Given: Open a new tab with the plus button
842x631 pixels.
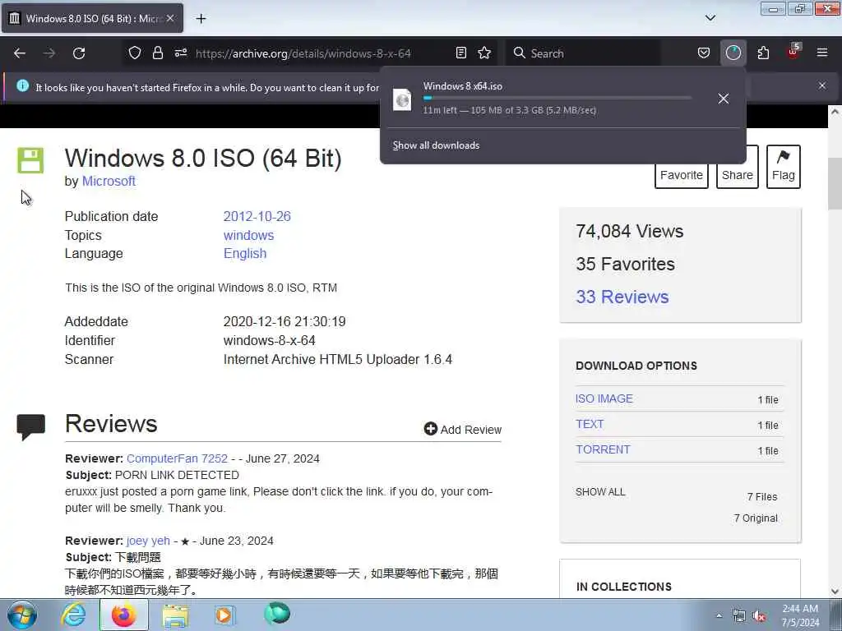Looking at the screenshot, I should (201, 19).
